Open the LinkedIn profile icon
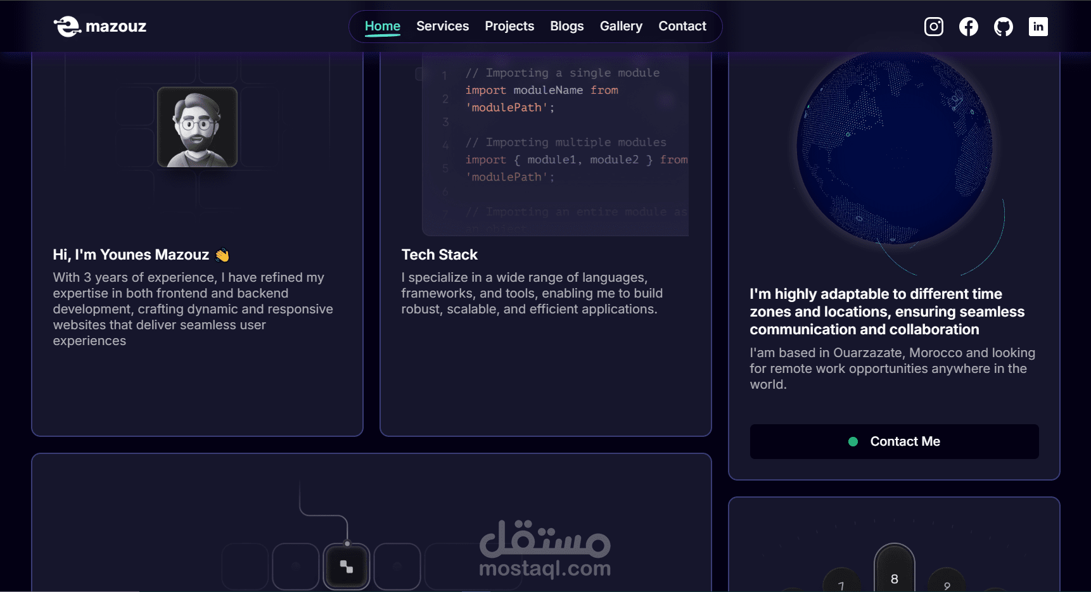Screen dimensions: 1091x592 (x=1038, y=27)
